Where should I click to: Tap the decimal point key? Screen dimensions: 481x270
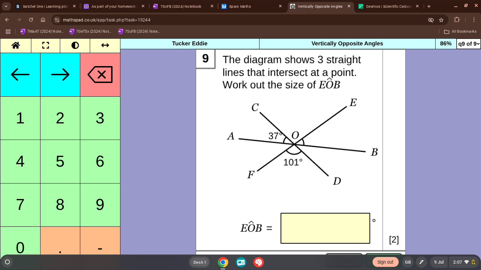coord(60,241)
